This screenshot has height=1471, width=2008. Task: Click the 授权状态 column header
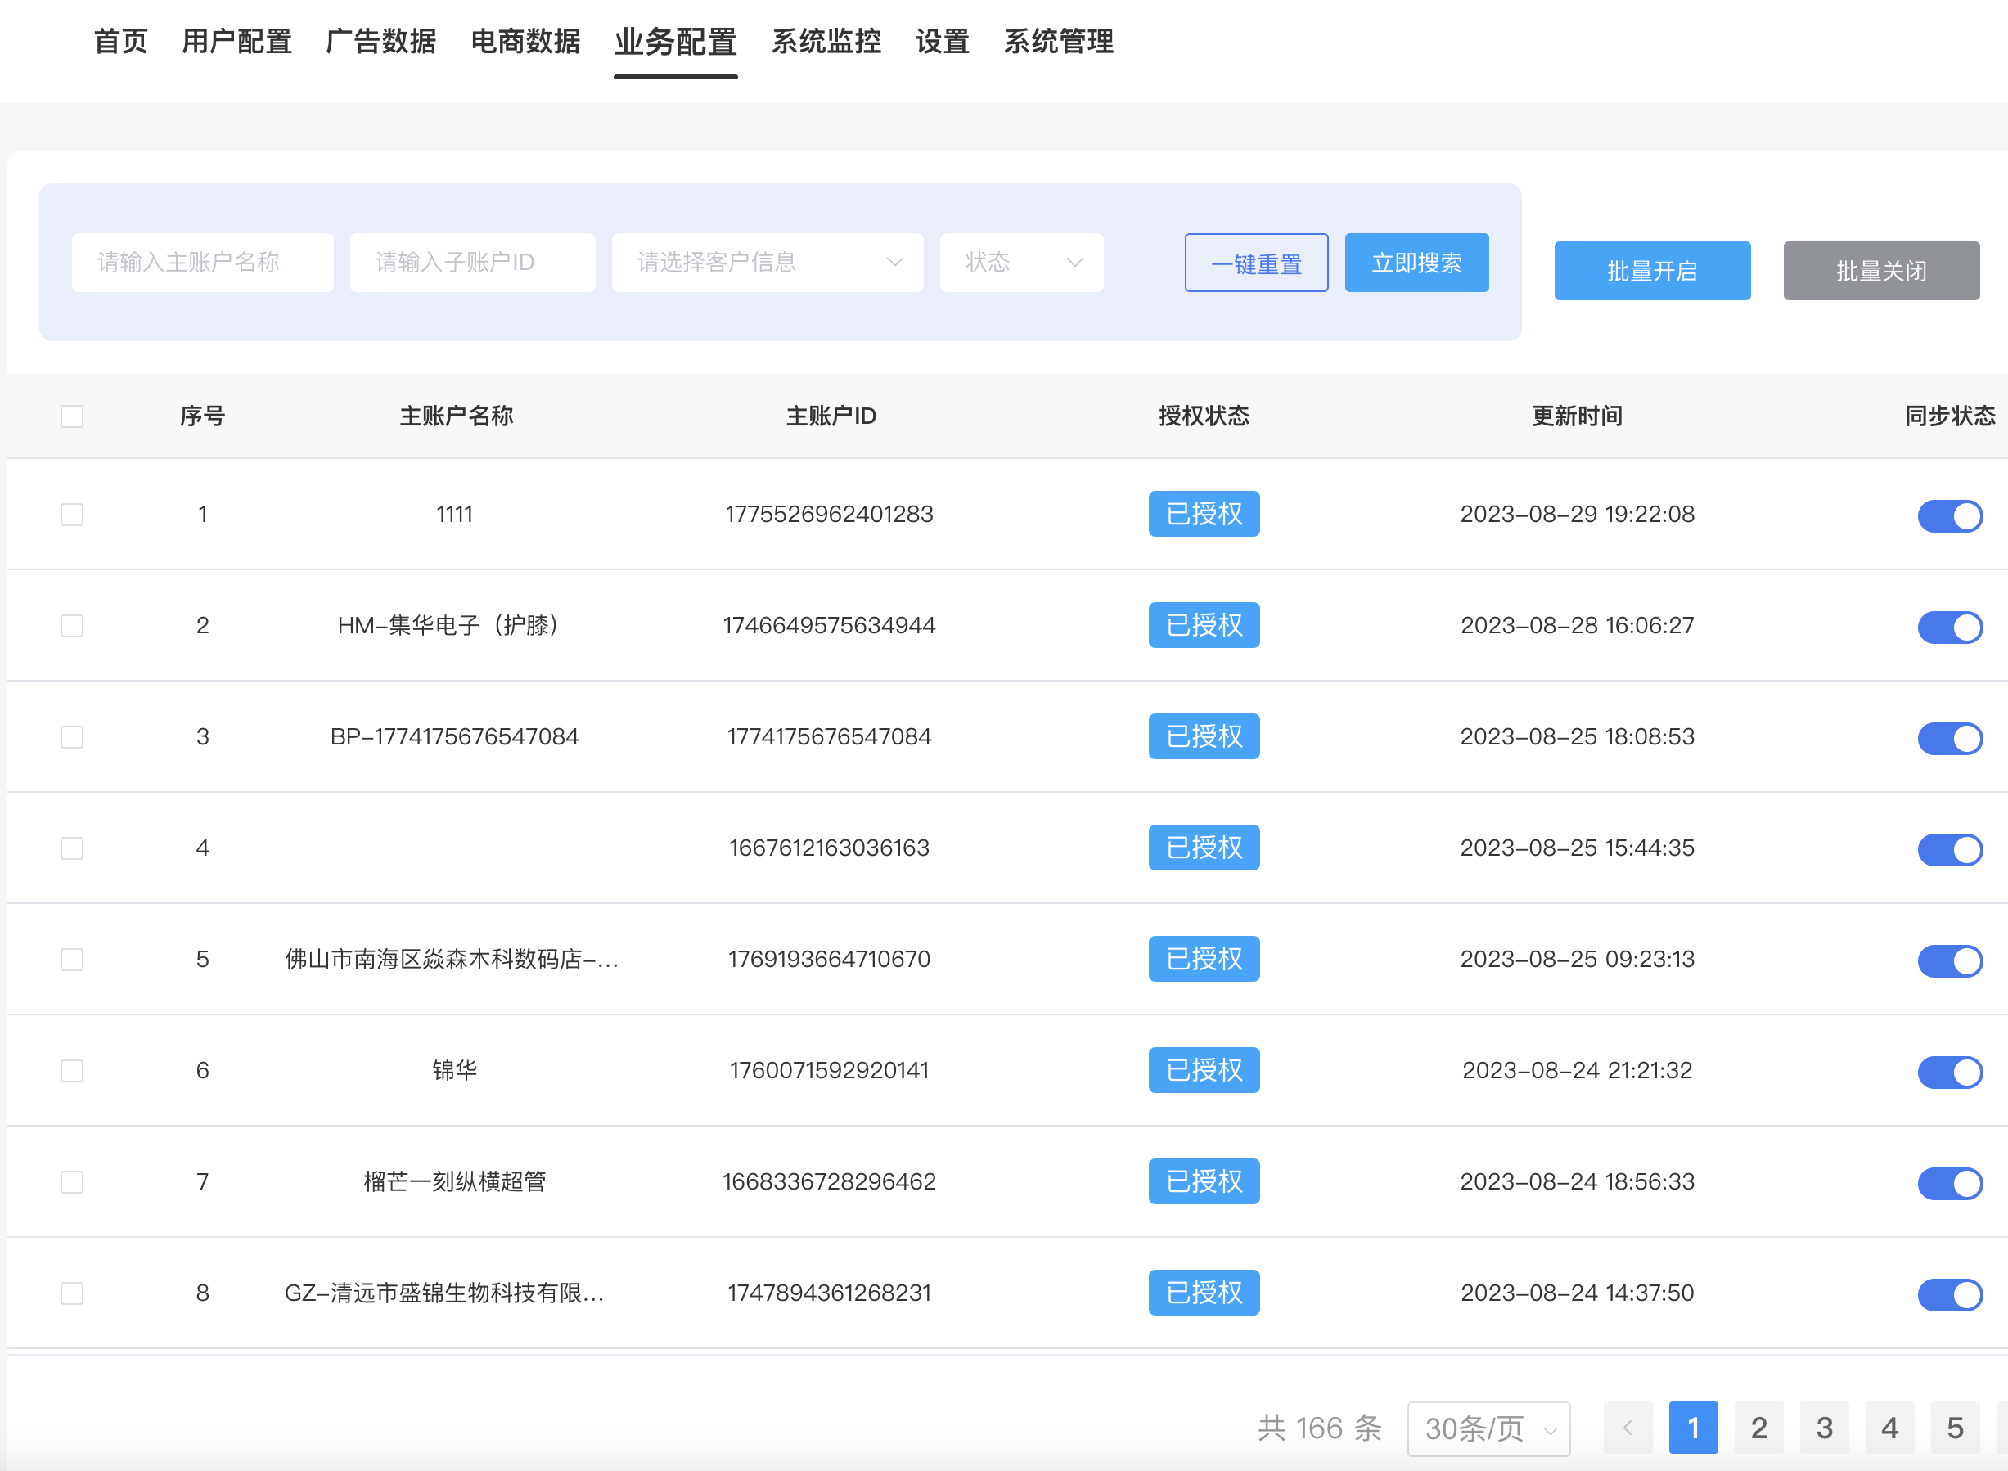(x=1204, y=416)
